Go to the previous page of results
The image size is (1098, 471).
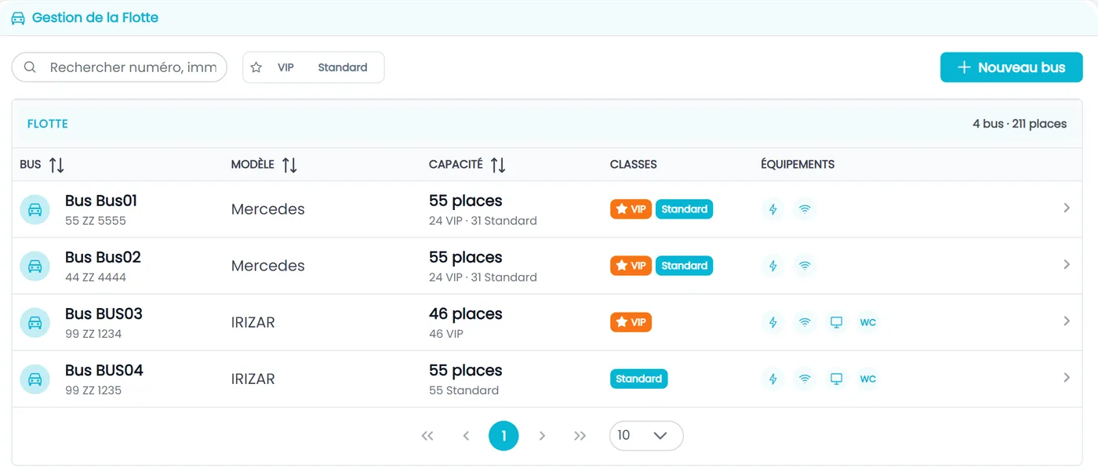pos(466,436)
